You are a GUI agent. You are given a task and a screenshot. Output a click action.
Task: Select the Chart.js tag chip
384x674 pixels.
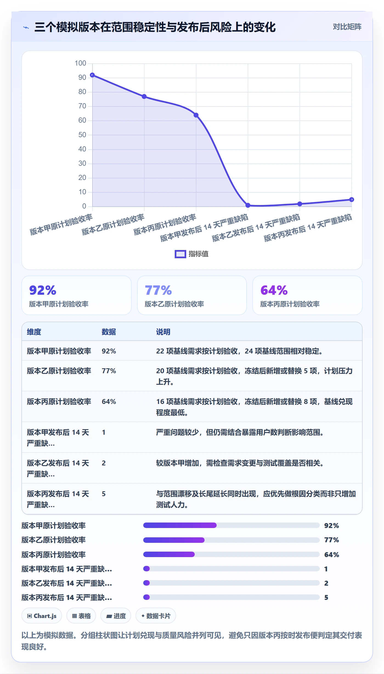(x=42, y=616)
